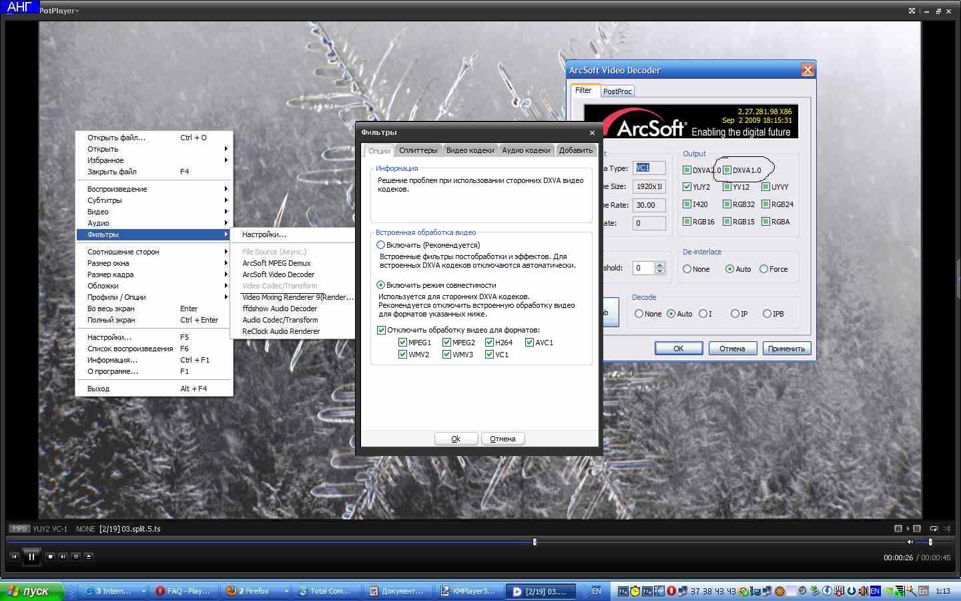
Task: Click the volume slider handle
Action: pyautogui.click(x=930, y=542)
